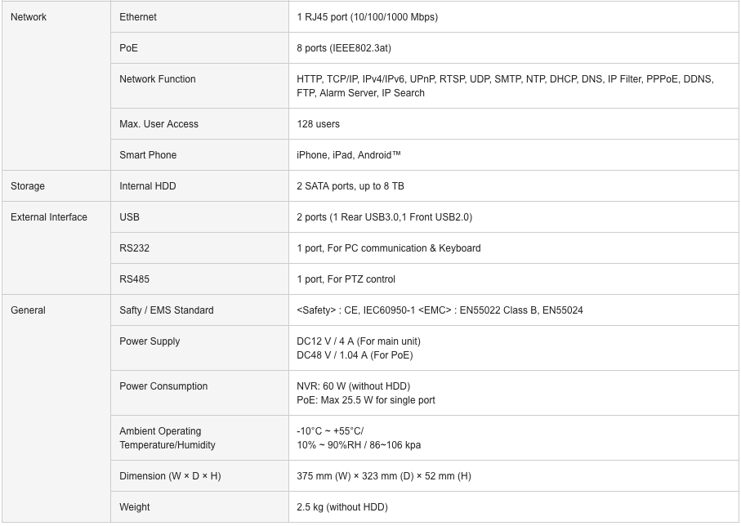The height and width of the screenshot is (526, 741).
Task: Click the 128 users value
Action: tap(318, 124)
